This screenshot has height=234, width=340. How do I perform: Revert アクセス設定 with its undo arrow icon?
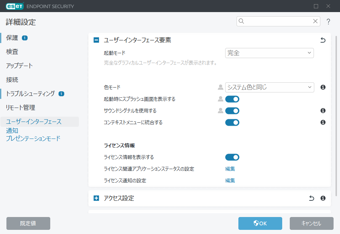click(x=312, y=198)
